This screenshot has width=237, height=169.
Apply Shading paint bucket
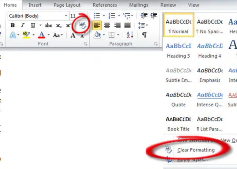[97, 35]
